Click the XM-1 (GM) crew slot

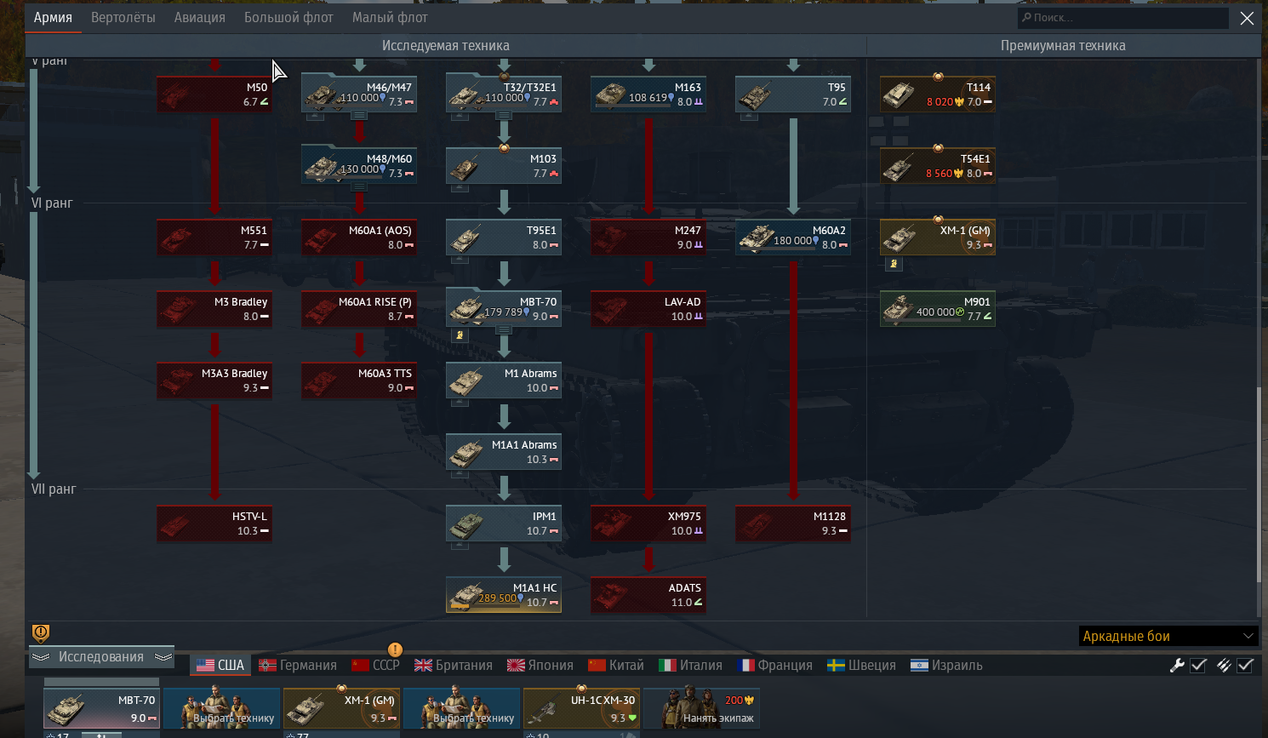coord(341,708)
